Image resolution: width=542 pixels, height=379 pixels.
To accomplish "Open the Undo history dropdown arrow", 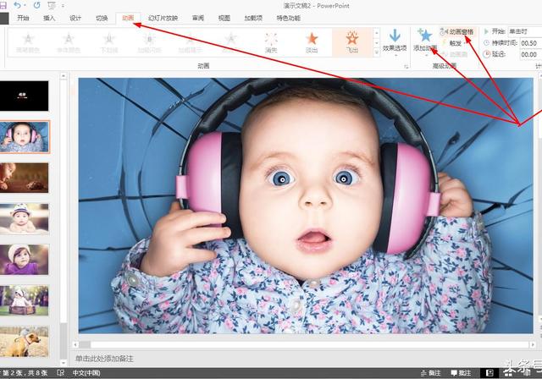I will 25,6.
